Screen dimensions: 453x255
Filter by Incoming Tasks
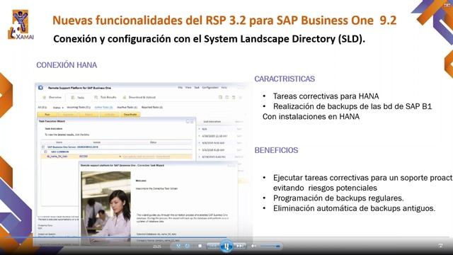point(79,107)
